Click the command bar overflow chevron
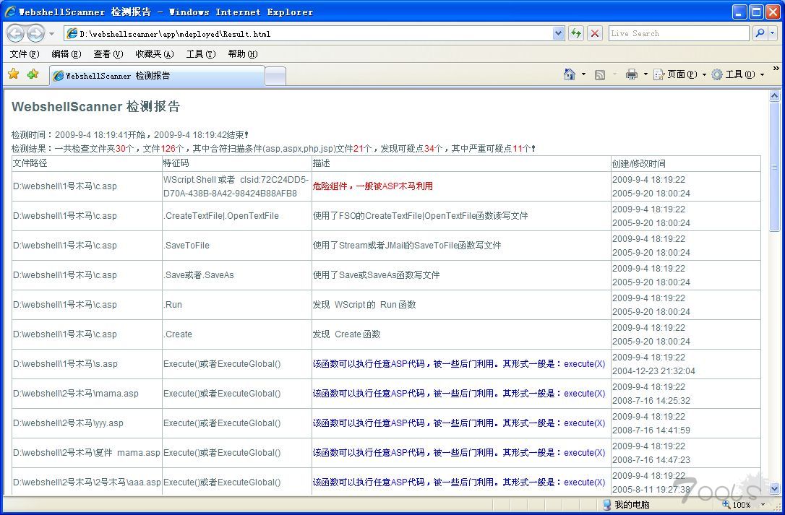The height and width of the screenshot is (515, 785). tap(776, 69)
